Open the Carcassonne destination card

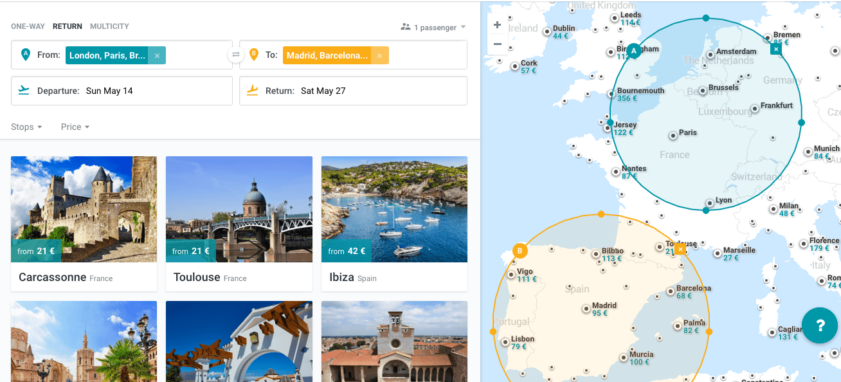point(84,223)
